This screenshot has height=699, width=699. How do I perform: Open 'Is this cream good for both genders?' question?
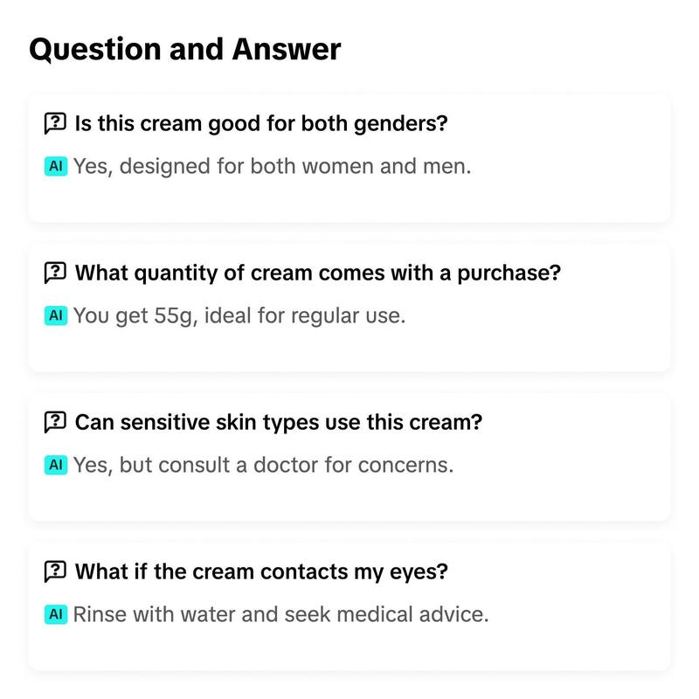[261, 123]
